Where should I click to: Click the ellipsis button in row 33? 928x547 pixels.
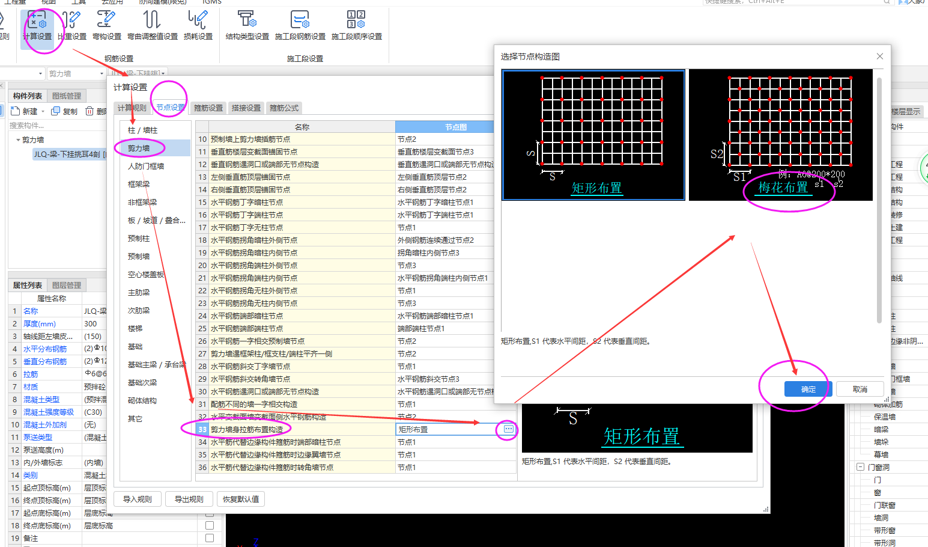point(509,429)
